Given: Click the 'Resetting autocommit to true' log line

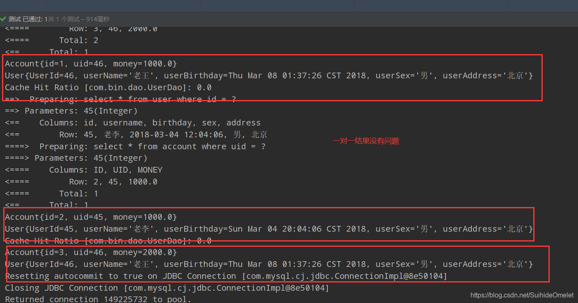Looking at the screenshot, I should (x=226, y=276).
